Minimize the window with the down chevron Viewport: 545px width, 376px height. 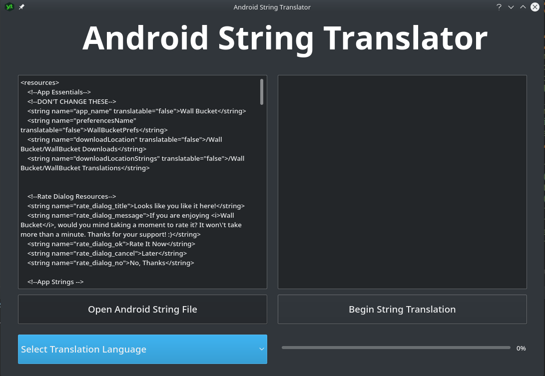pyautogui.click(x=511, y=7)
